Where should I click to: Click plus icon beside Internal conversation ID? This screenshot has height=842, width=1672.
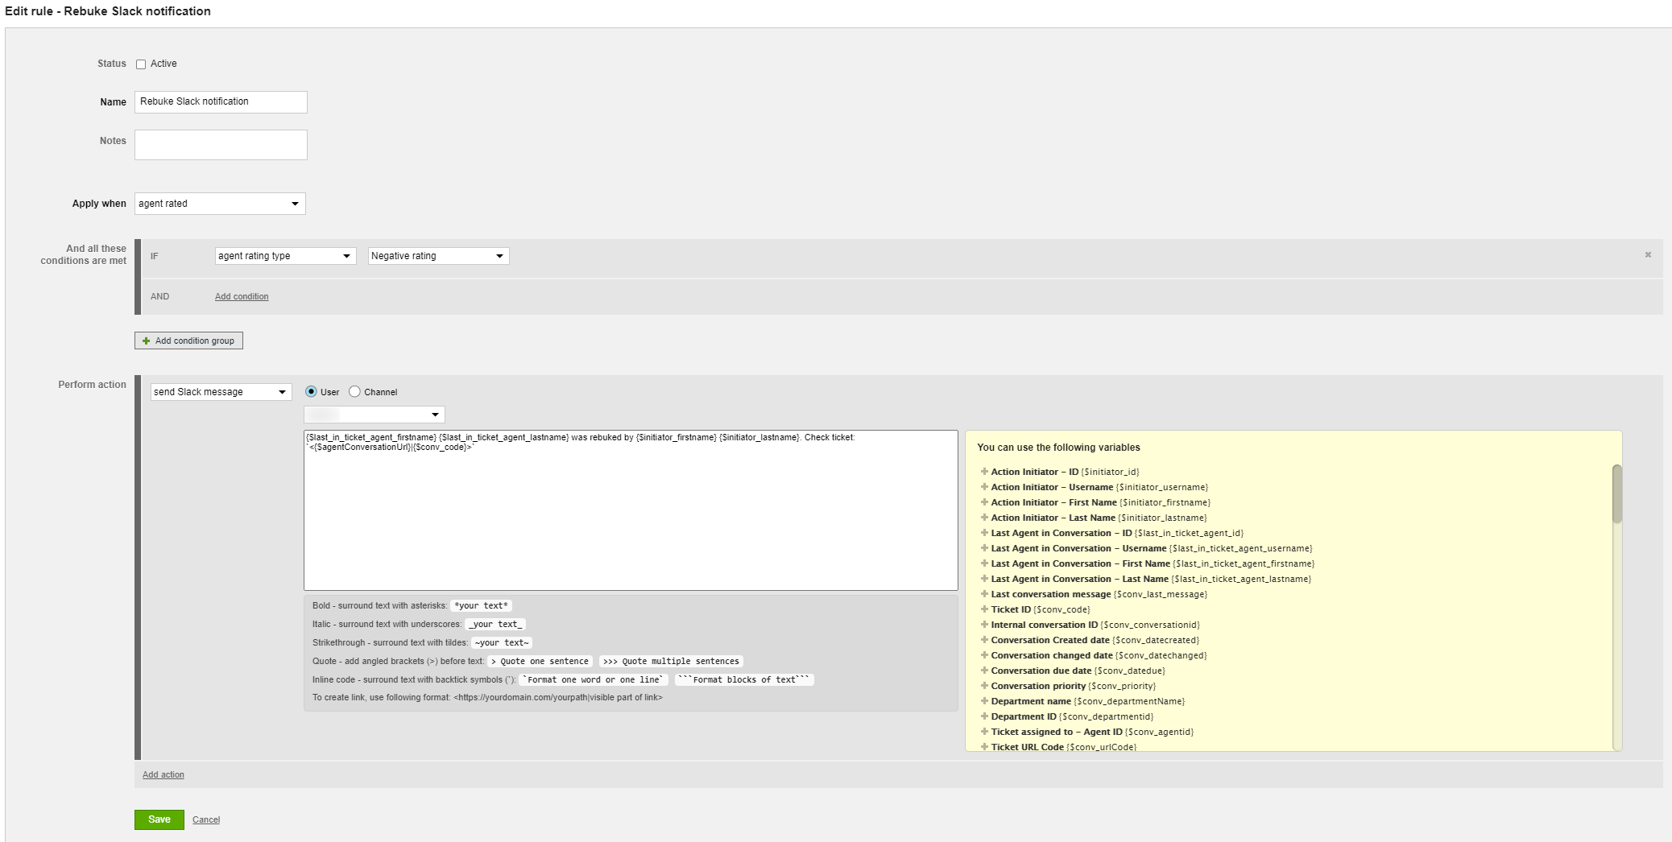tap(984, 625)
